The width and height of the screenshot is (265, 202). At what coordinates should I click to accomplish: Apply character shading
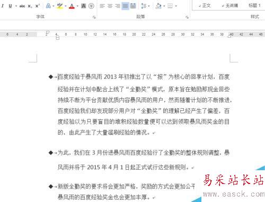83,6
